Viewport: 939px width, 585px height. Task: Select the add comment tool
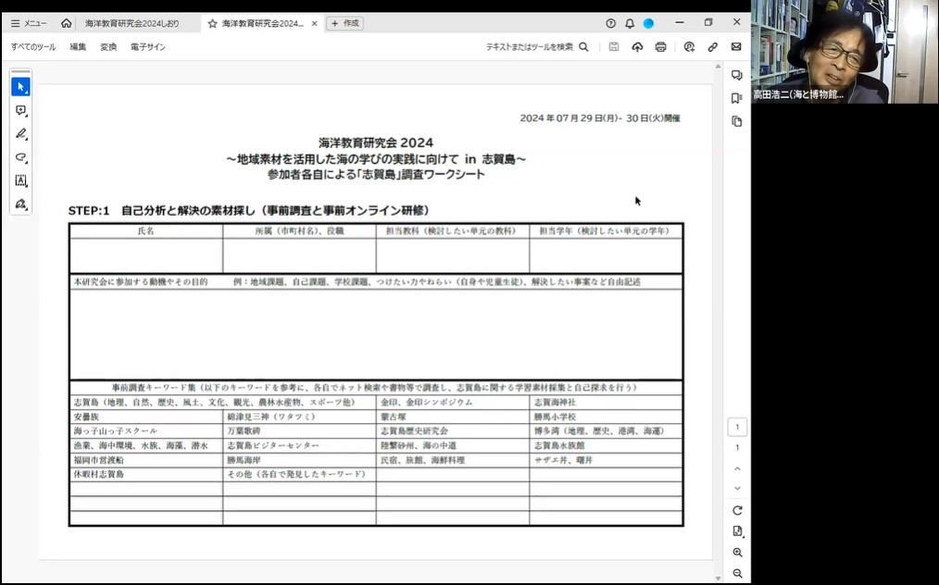(21, 110)
